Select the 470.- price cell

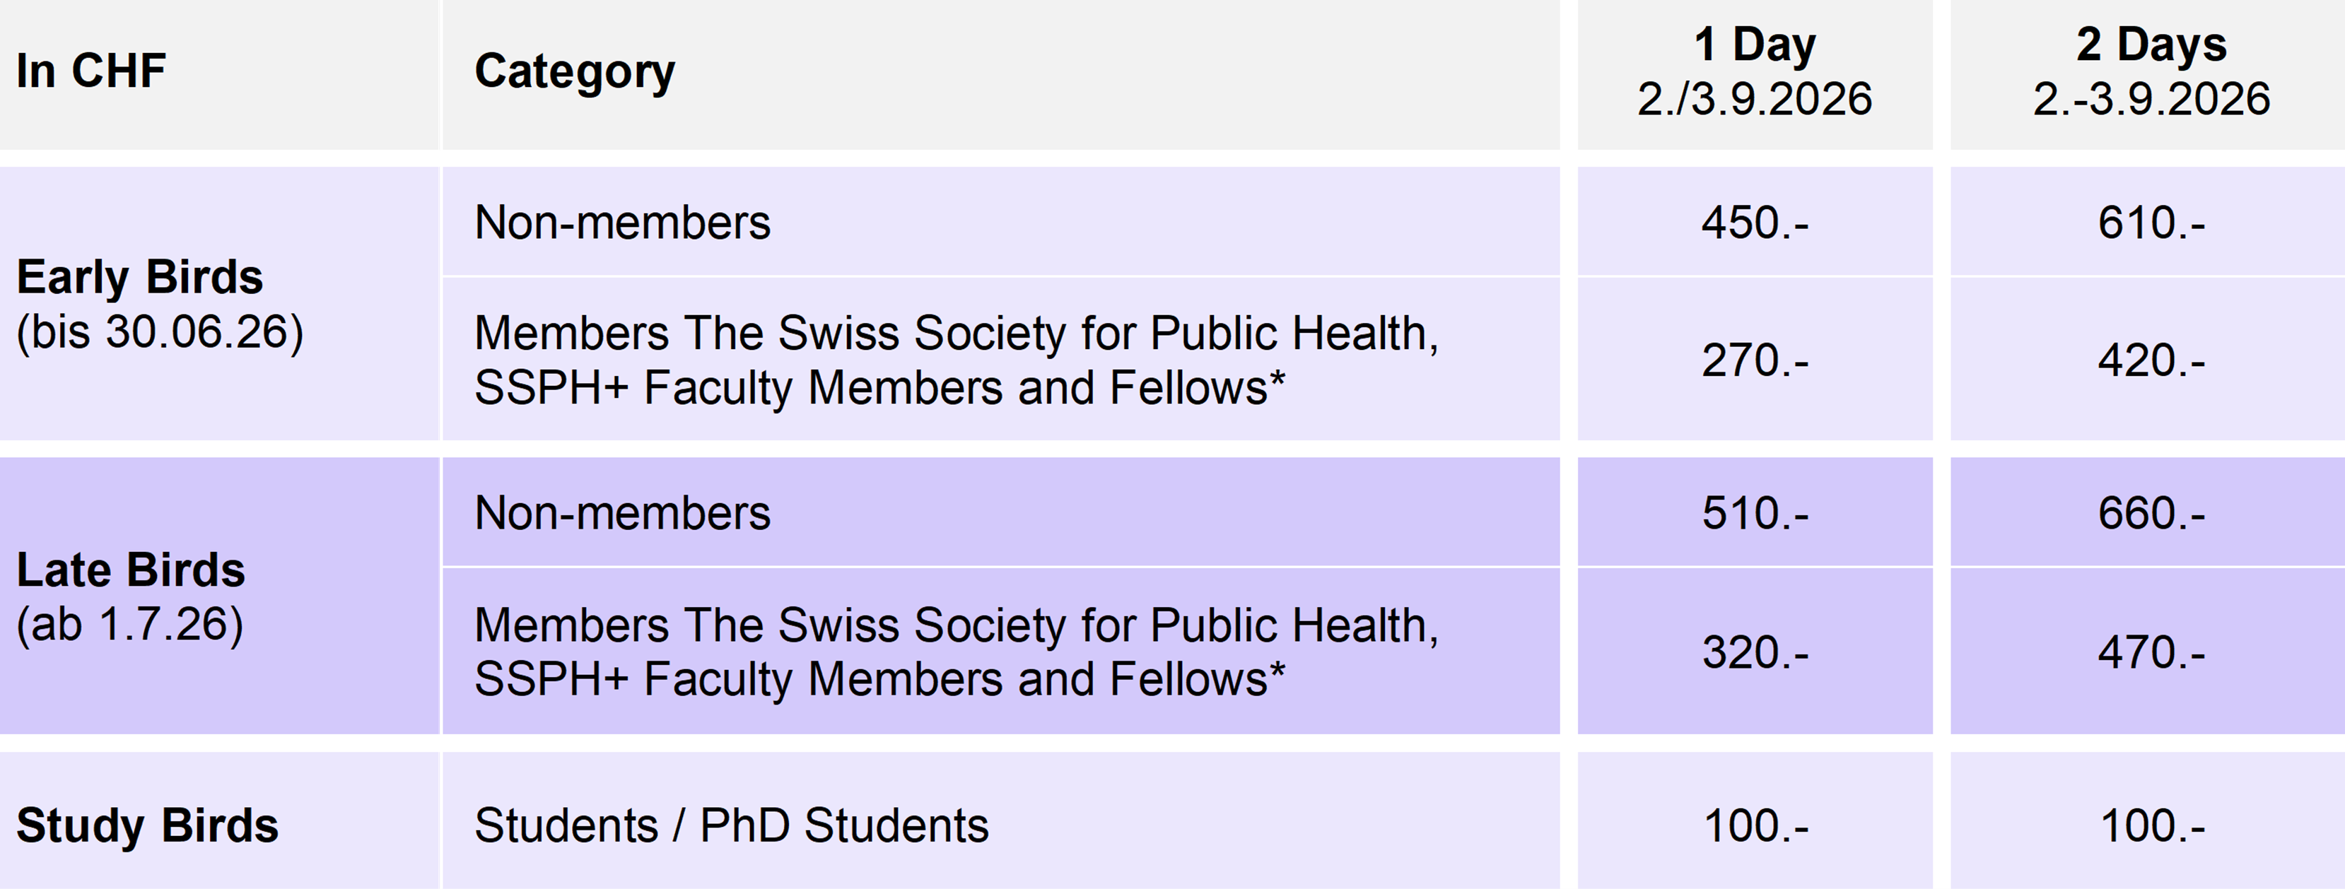coord(2151,652)
